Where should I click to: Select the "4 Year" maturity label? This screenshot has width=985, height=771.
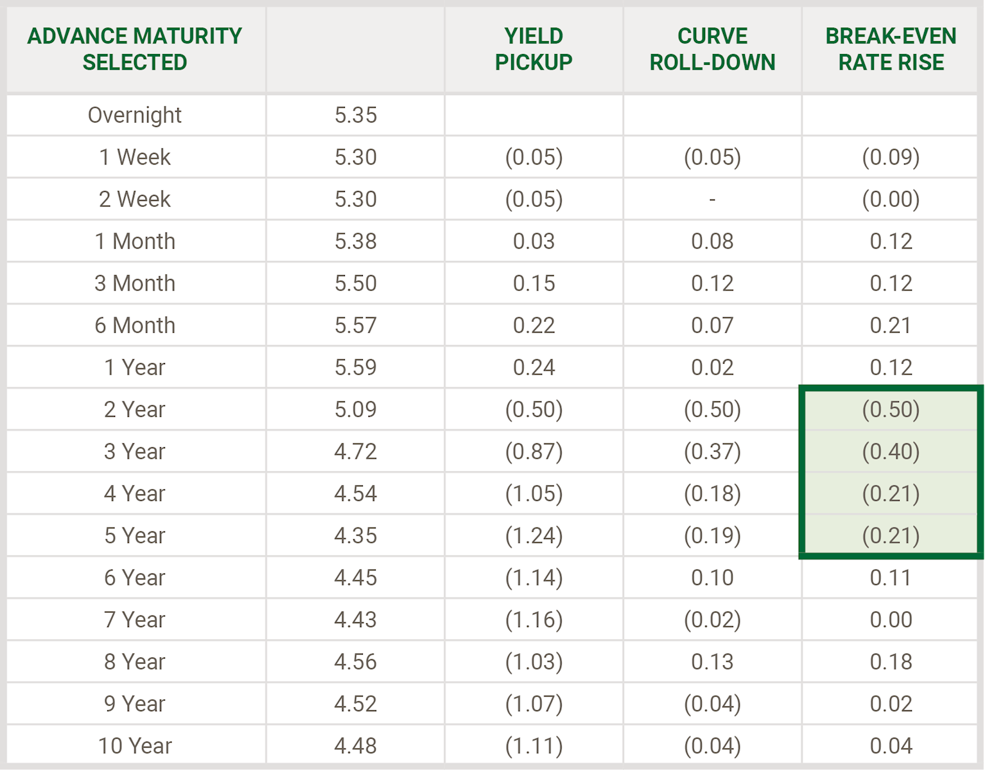pos(135,493)
